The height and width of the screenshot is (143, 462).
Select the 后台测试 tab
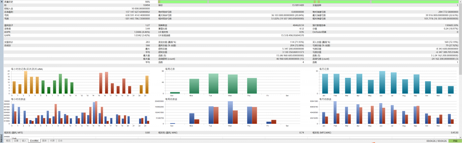click(x=34, y=141)
